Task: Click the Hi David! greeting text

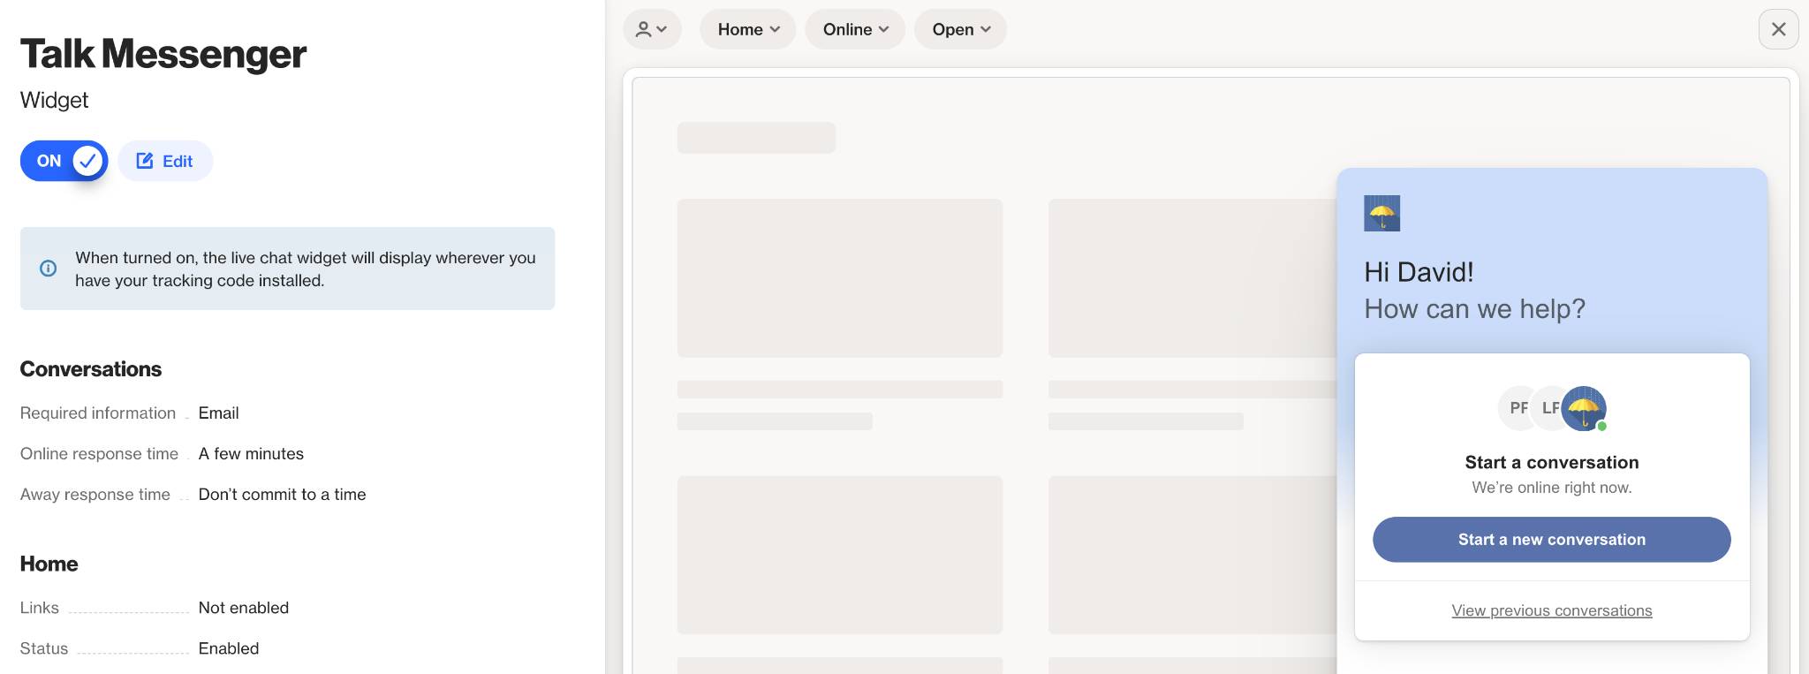Action: click(x=1419, y=272)
